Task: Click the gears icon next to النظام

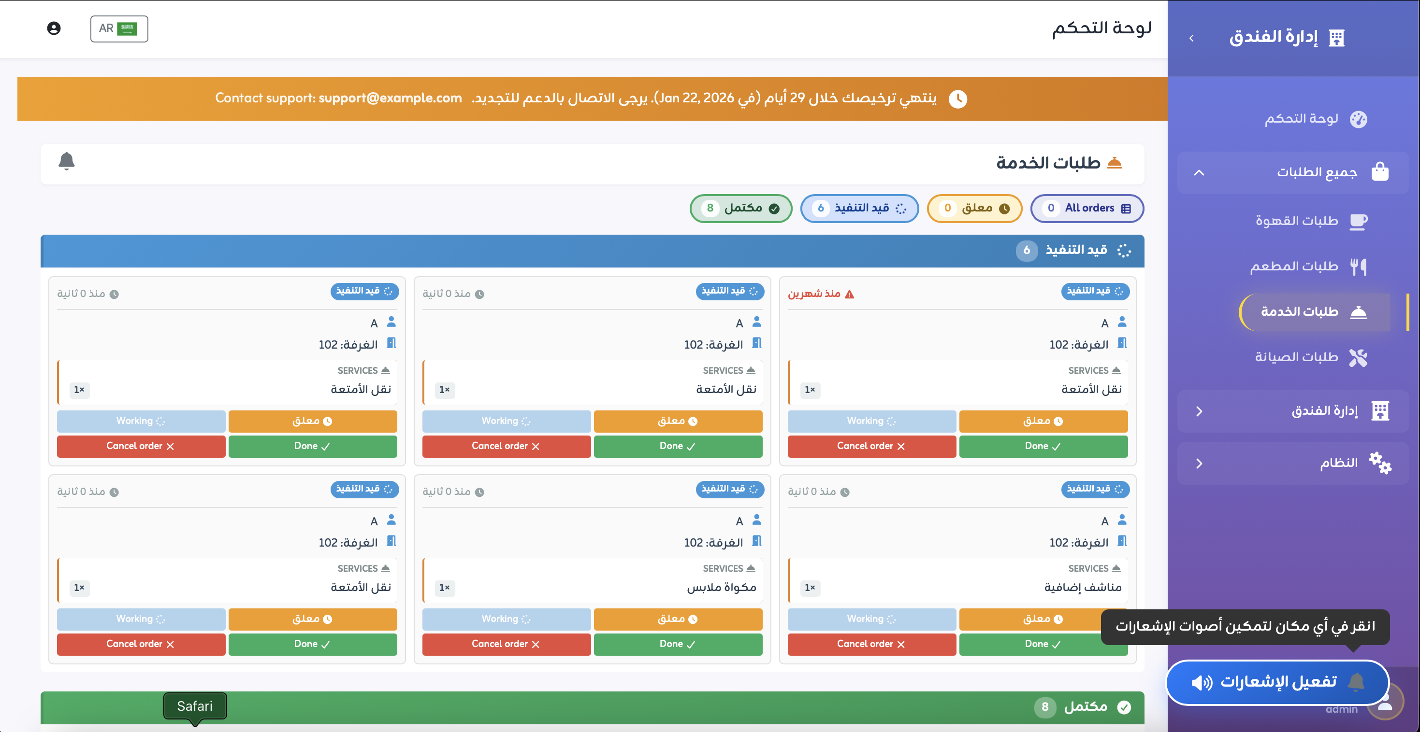Action: pos(1381,463)
